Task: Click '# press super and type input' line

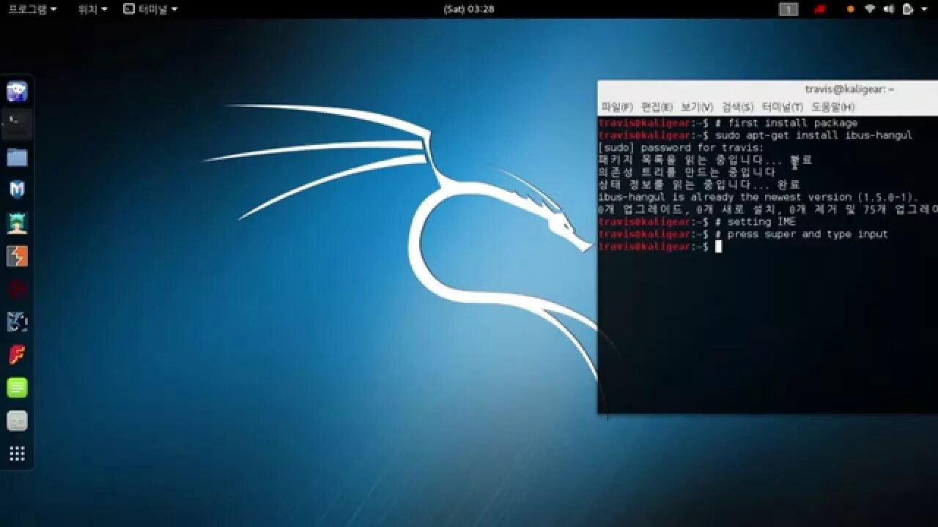Action: click(x=802, y=234)
